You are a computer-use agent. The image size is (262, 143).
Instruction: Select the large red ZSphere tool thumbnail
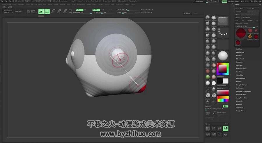[x=241, y=33]
